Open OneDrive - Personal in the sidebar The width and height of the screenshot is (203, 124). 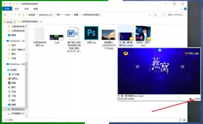pyautogui.click(x=16, y=41)
